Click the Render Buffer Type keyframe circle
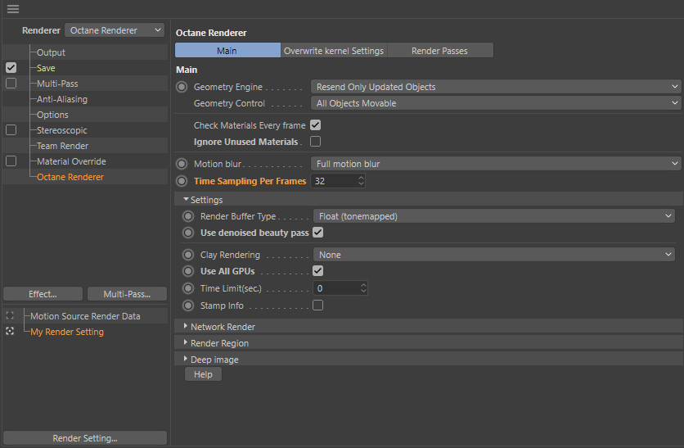Image resolution: width=684 pixels, height=448 pixels. coord(188,216)
